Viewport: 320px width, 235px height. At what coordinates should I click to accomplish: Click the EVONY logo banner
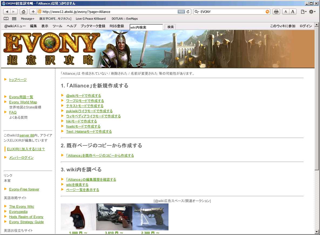pyautogui.click(x=52, y=49)
